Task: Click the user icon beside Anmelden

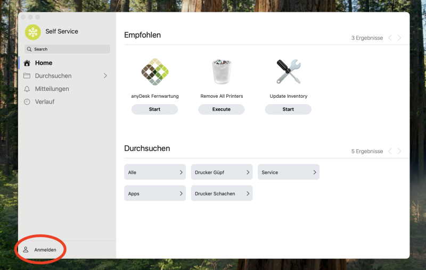Action: [x=26, y=249]
